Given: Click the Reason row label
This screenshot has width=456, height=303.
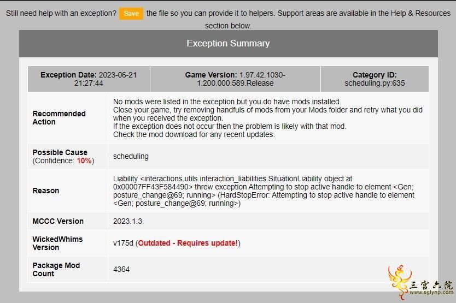Looking at the screenshot, I should coord(46,191).
